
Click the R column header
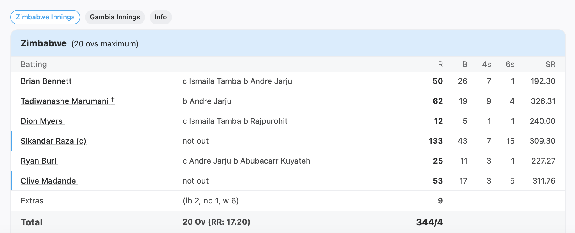point(440,64)
